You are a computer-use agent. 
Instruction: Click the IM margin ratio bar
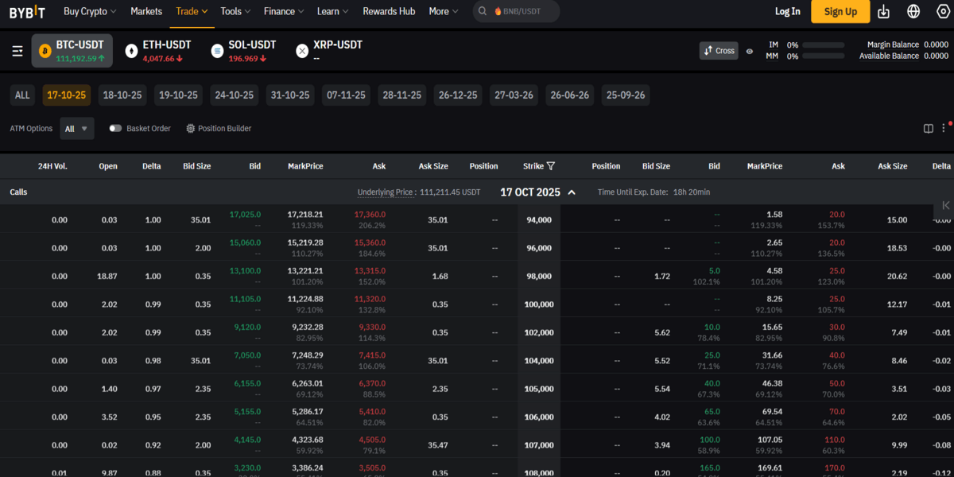(822, 45)
